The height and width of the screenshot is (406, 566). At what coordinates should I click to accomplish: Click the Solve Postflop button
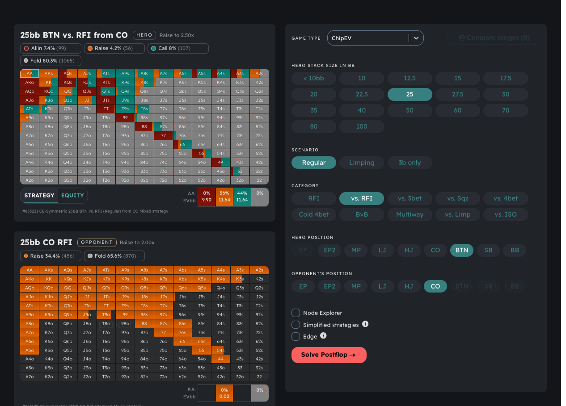click(x=329, y=355)
